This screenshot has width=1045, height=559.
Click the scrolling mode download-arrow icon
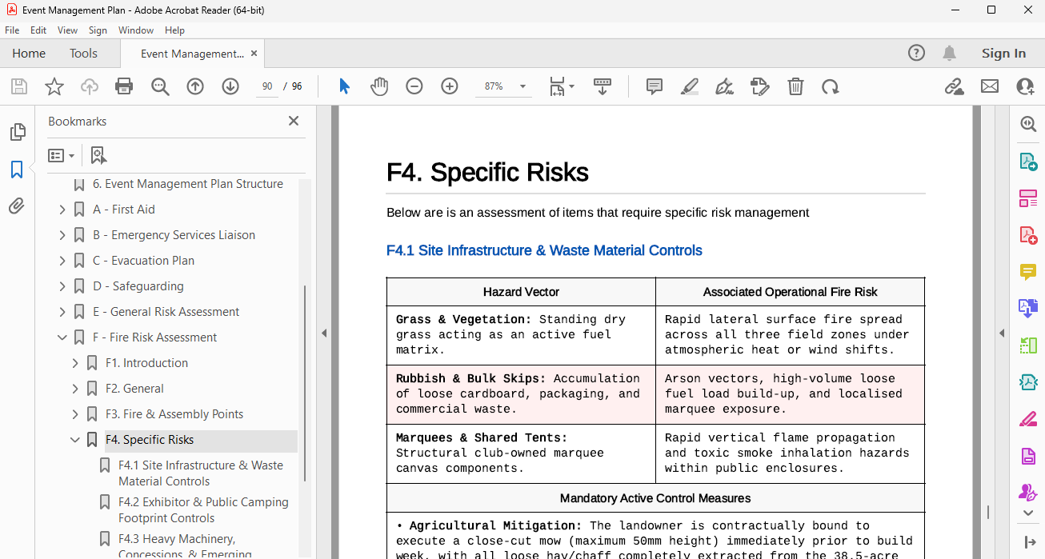click(x=603, y=86)
